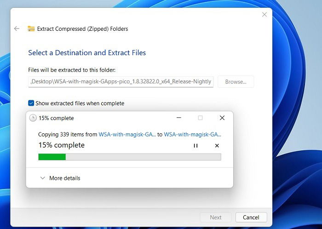Screen dimensions: 322x229
Task: Click the Extract Compressed (Zipped) Folders title
Action: [82, 29]
